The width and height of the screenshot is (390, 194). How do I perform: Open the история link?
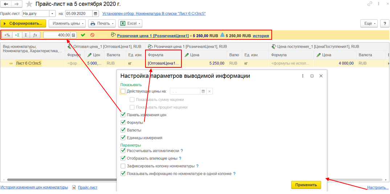point(260,35)
